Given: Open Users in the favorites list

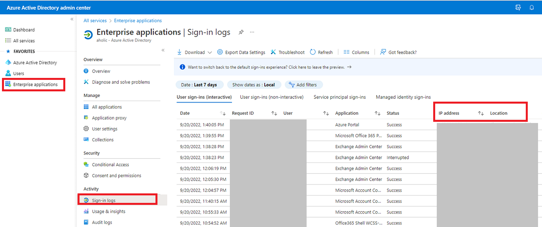Looking at the screenshot, I should [x=19, y=74].
